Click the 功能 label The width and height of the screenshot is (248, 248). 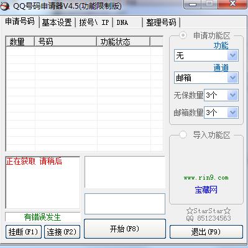click(221, 45)
